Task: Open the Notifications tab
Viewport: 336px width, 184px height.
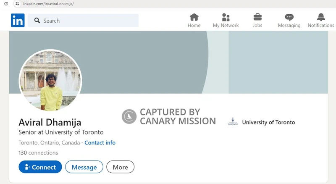Action: (x=321, y=21)
